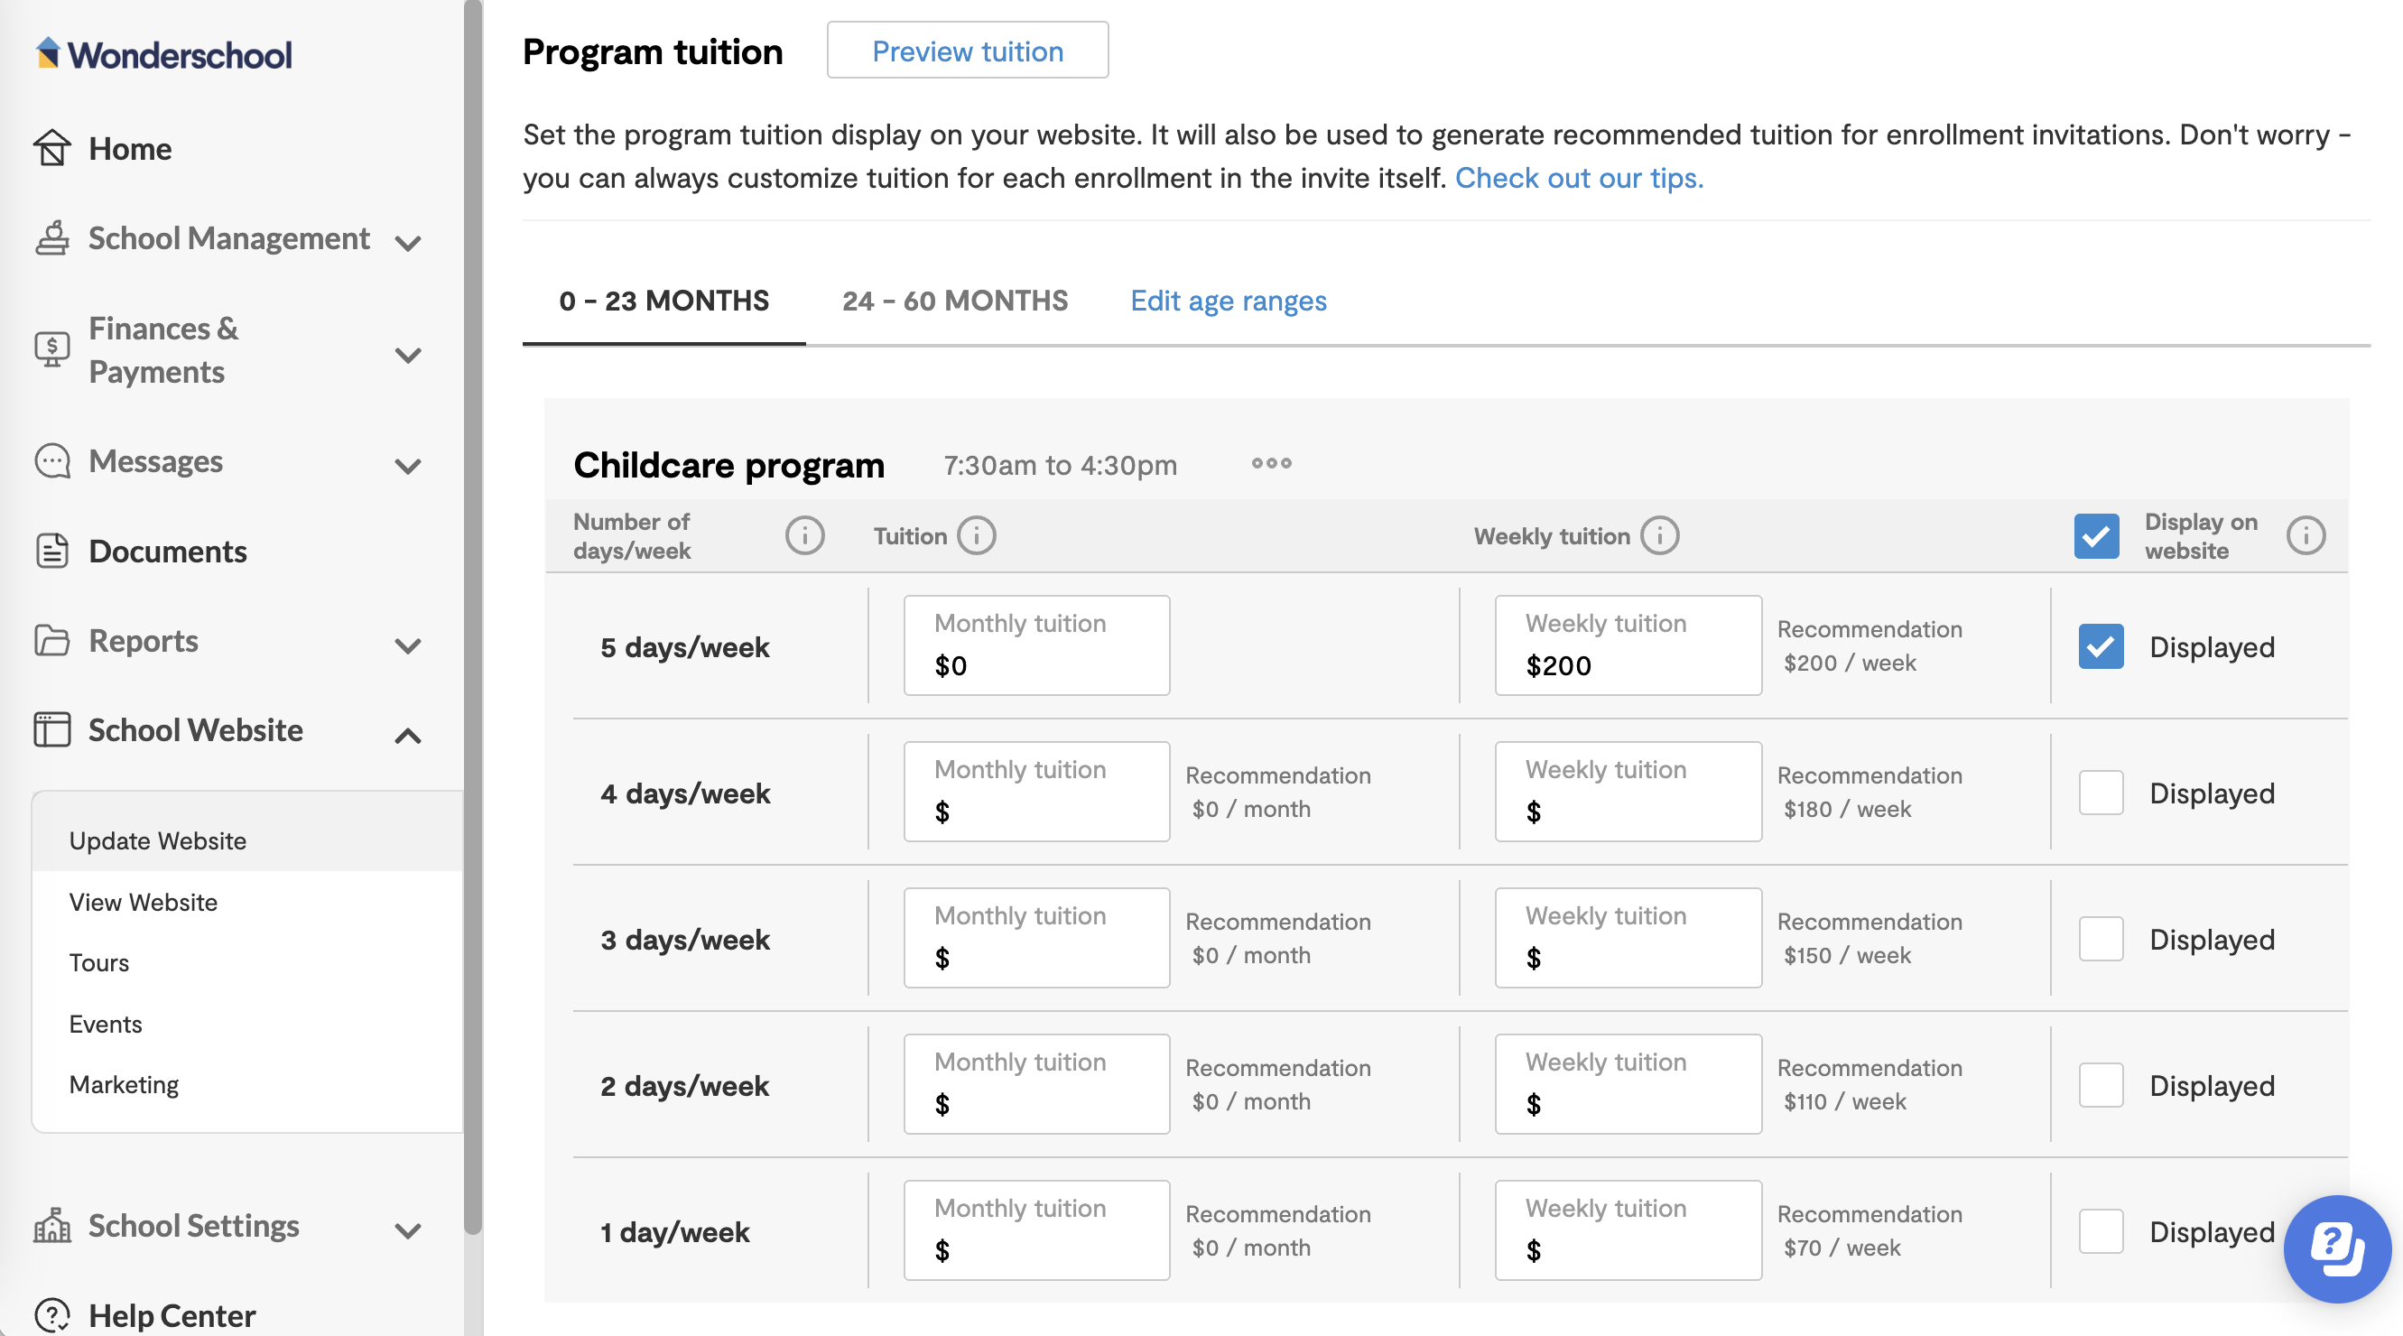The image size is (2403, 1336).
Task: Click the School Management stamp icon
Action: click(x=52, y=238)
